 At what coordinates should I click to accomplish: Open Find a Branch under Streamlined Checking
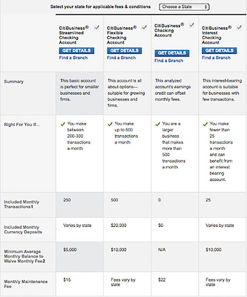pos(73,58)
